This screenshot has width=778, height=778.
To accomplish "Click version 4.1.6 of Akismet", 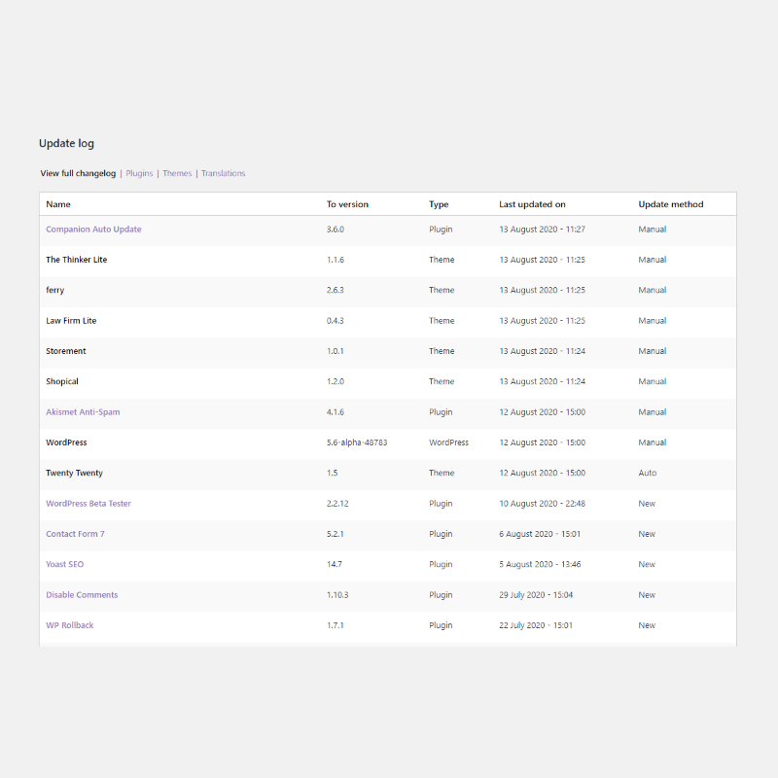I will (336, 411).
